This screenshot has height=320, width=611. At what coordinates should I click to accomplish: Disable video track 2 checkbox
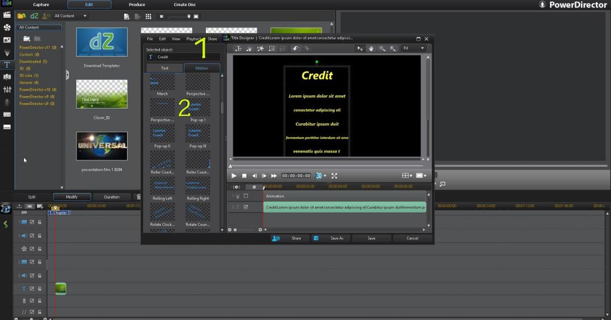pos(32,262)
